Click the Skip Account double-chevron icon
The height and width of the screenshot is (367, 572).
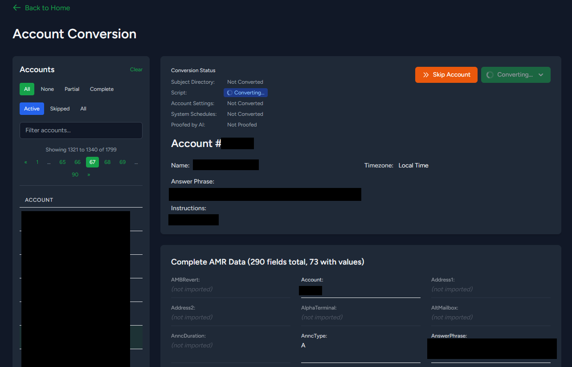[x=426, y=75]
